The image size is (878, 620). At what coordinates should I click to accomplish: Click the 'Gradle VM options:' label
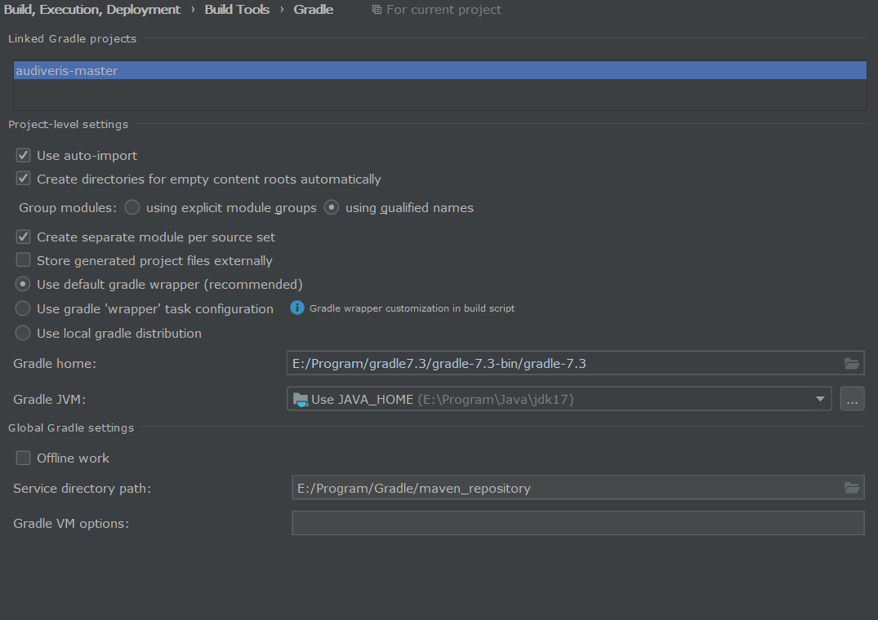click(x=71, y=523)
